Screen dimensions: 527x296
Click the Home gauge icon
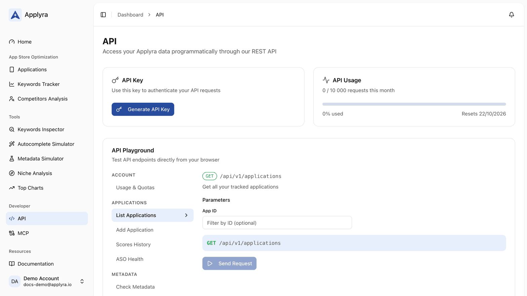click(12, 42)
